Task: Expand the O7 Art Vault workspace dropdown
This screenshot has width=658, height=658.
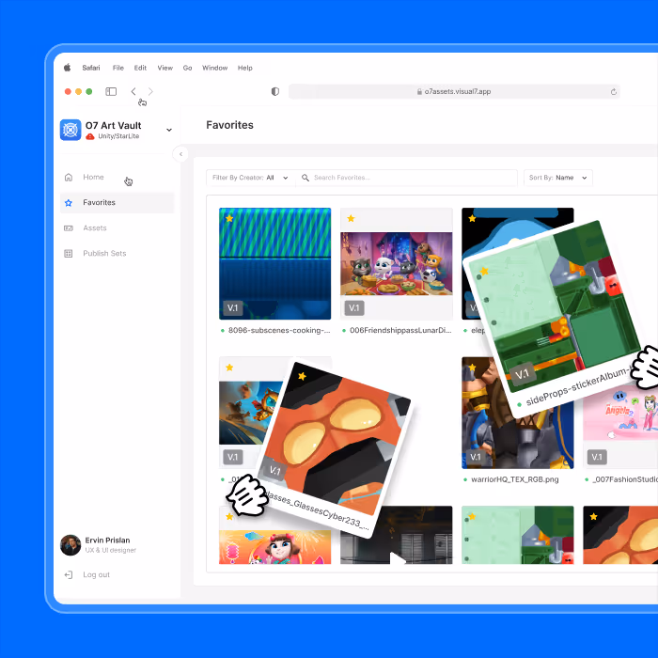Action: tap(169, 130)
